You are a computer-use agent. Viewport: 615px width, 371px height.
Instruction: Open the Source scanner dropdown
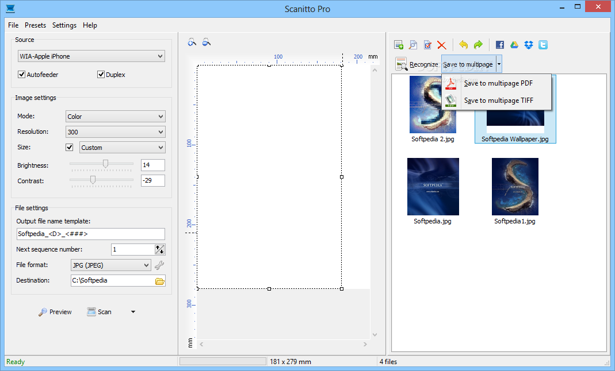(x=91, y=56)
